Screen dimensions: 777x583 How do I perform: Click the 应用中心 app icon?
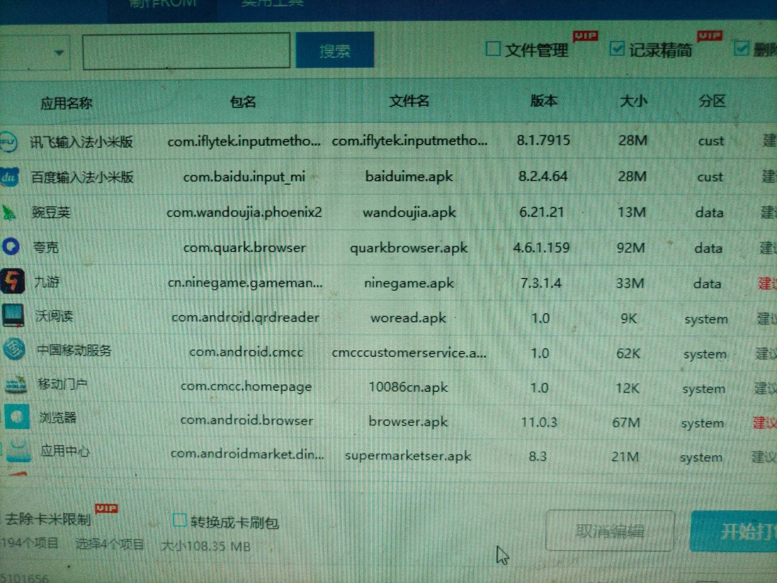pyautogui.click(x=19, y=451)
